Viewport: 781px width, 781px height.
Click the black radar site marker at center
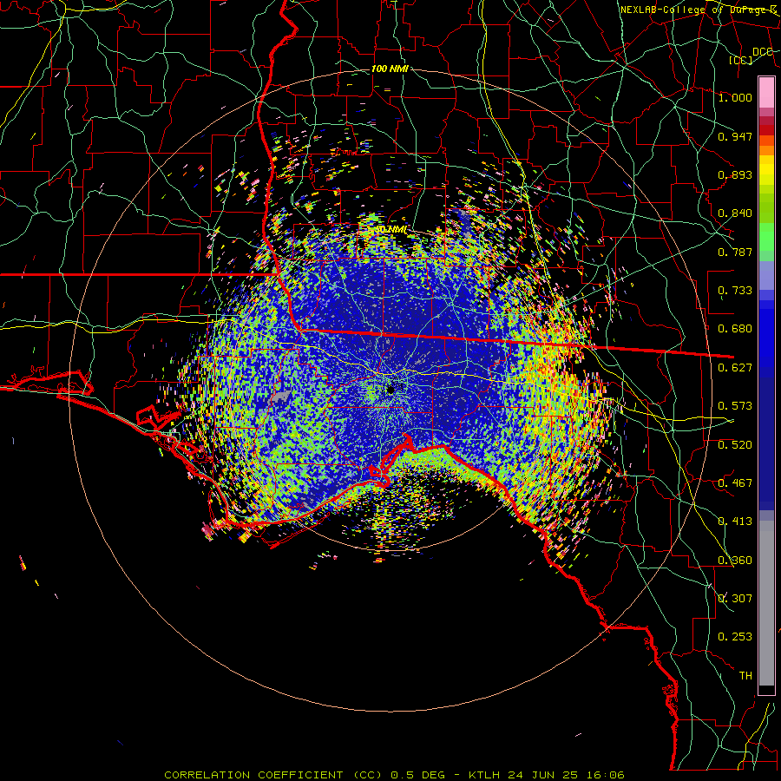coord(390,390)
